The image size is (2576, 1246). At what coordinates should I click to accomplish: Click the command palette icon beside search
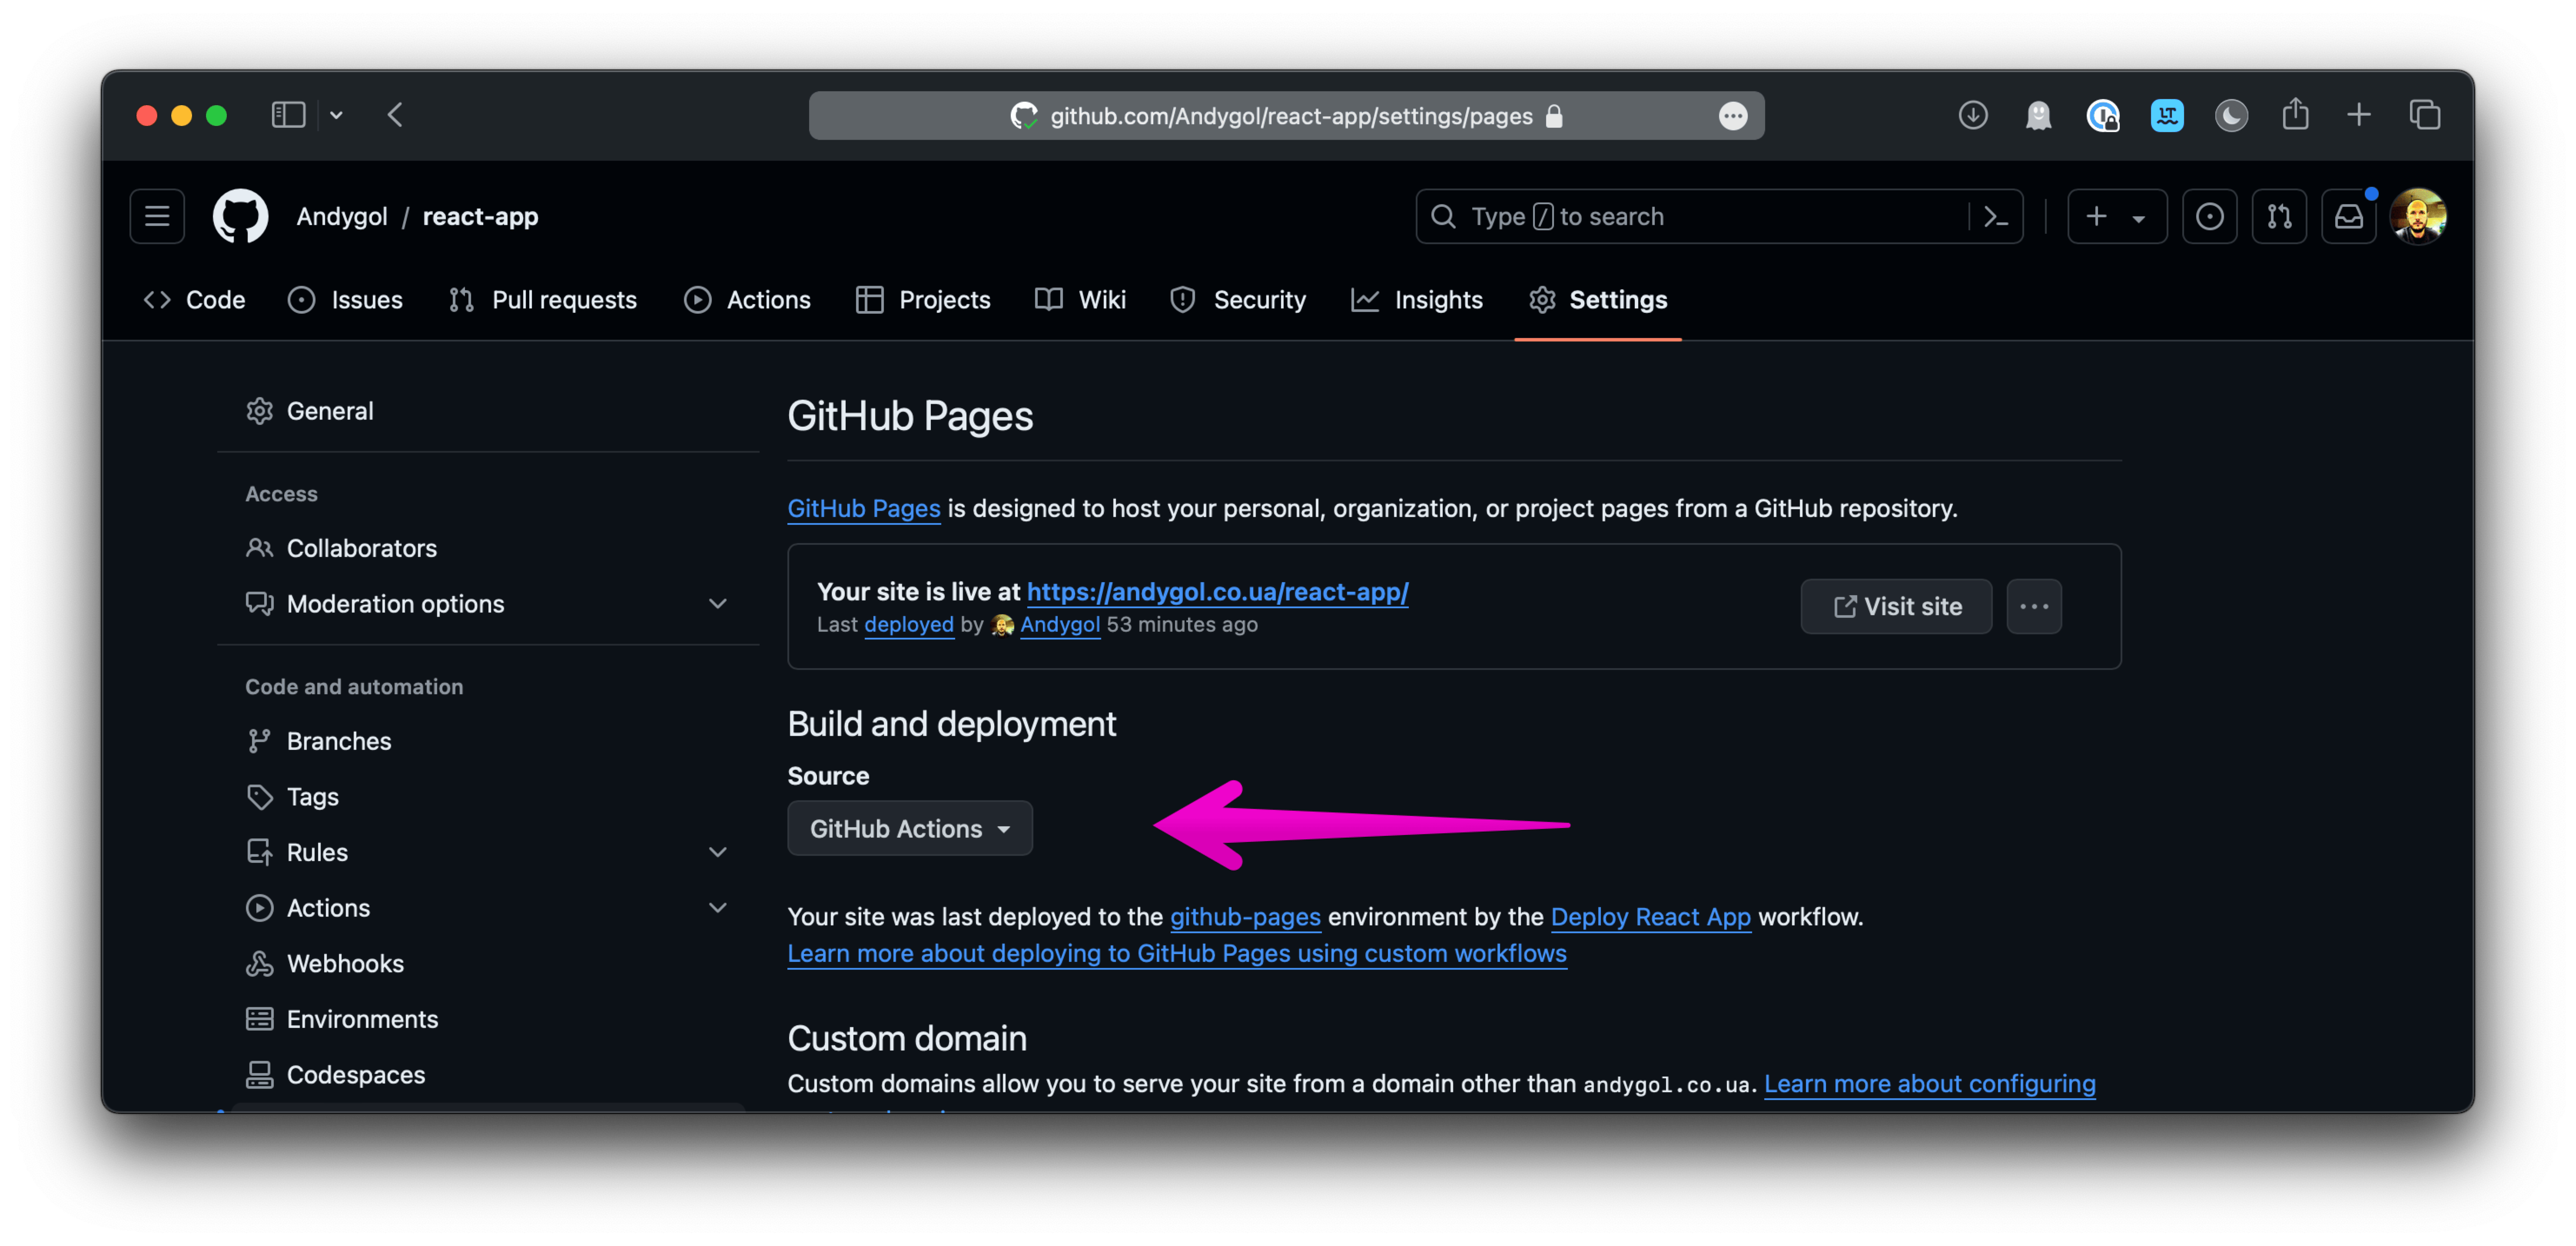pos(1995,216)
